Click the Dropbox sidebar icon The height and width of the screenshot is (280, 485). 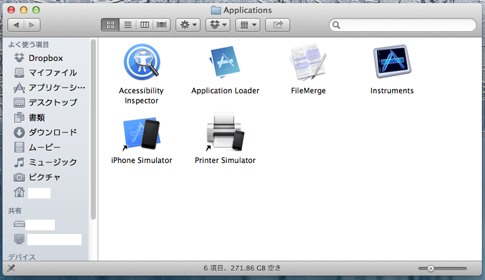point(19,58)
